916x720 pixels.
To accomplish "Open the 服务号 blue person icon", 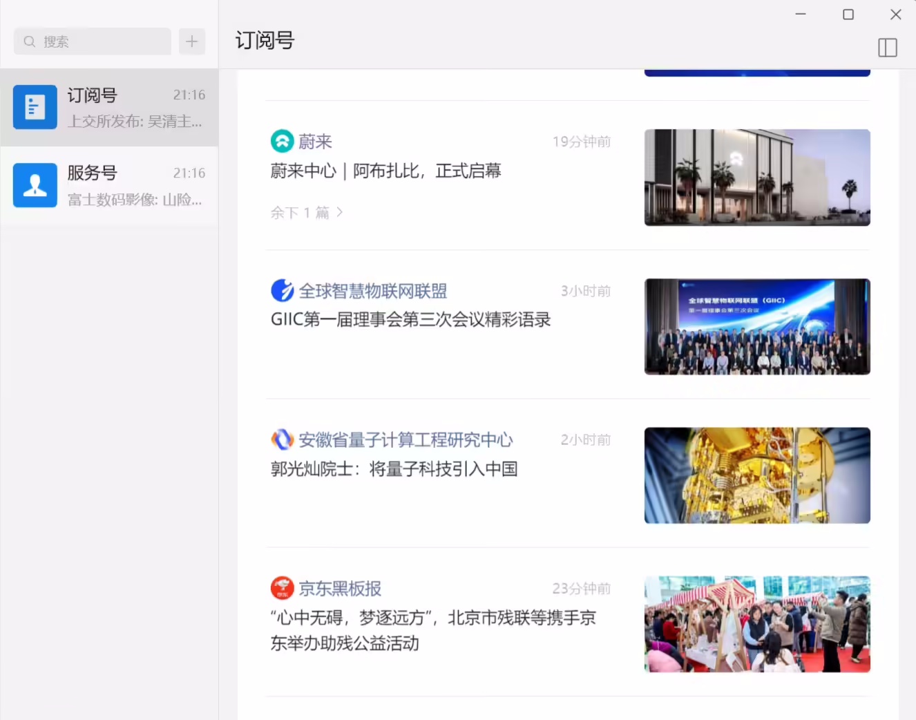I will 35,185.
